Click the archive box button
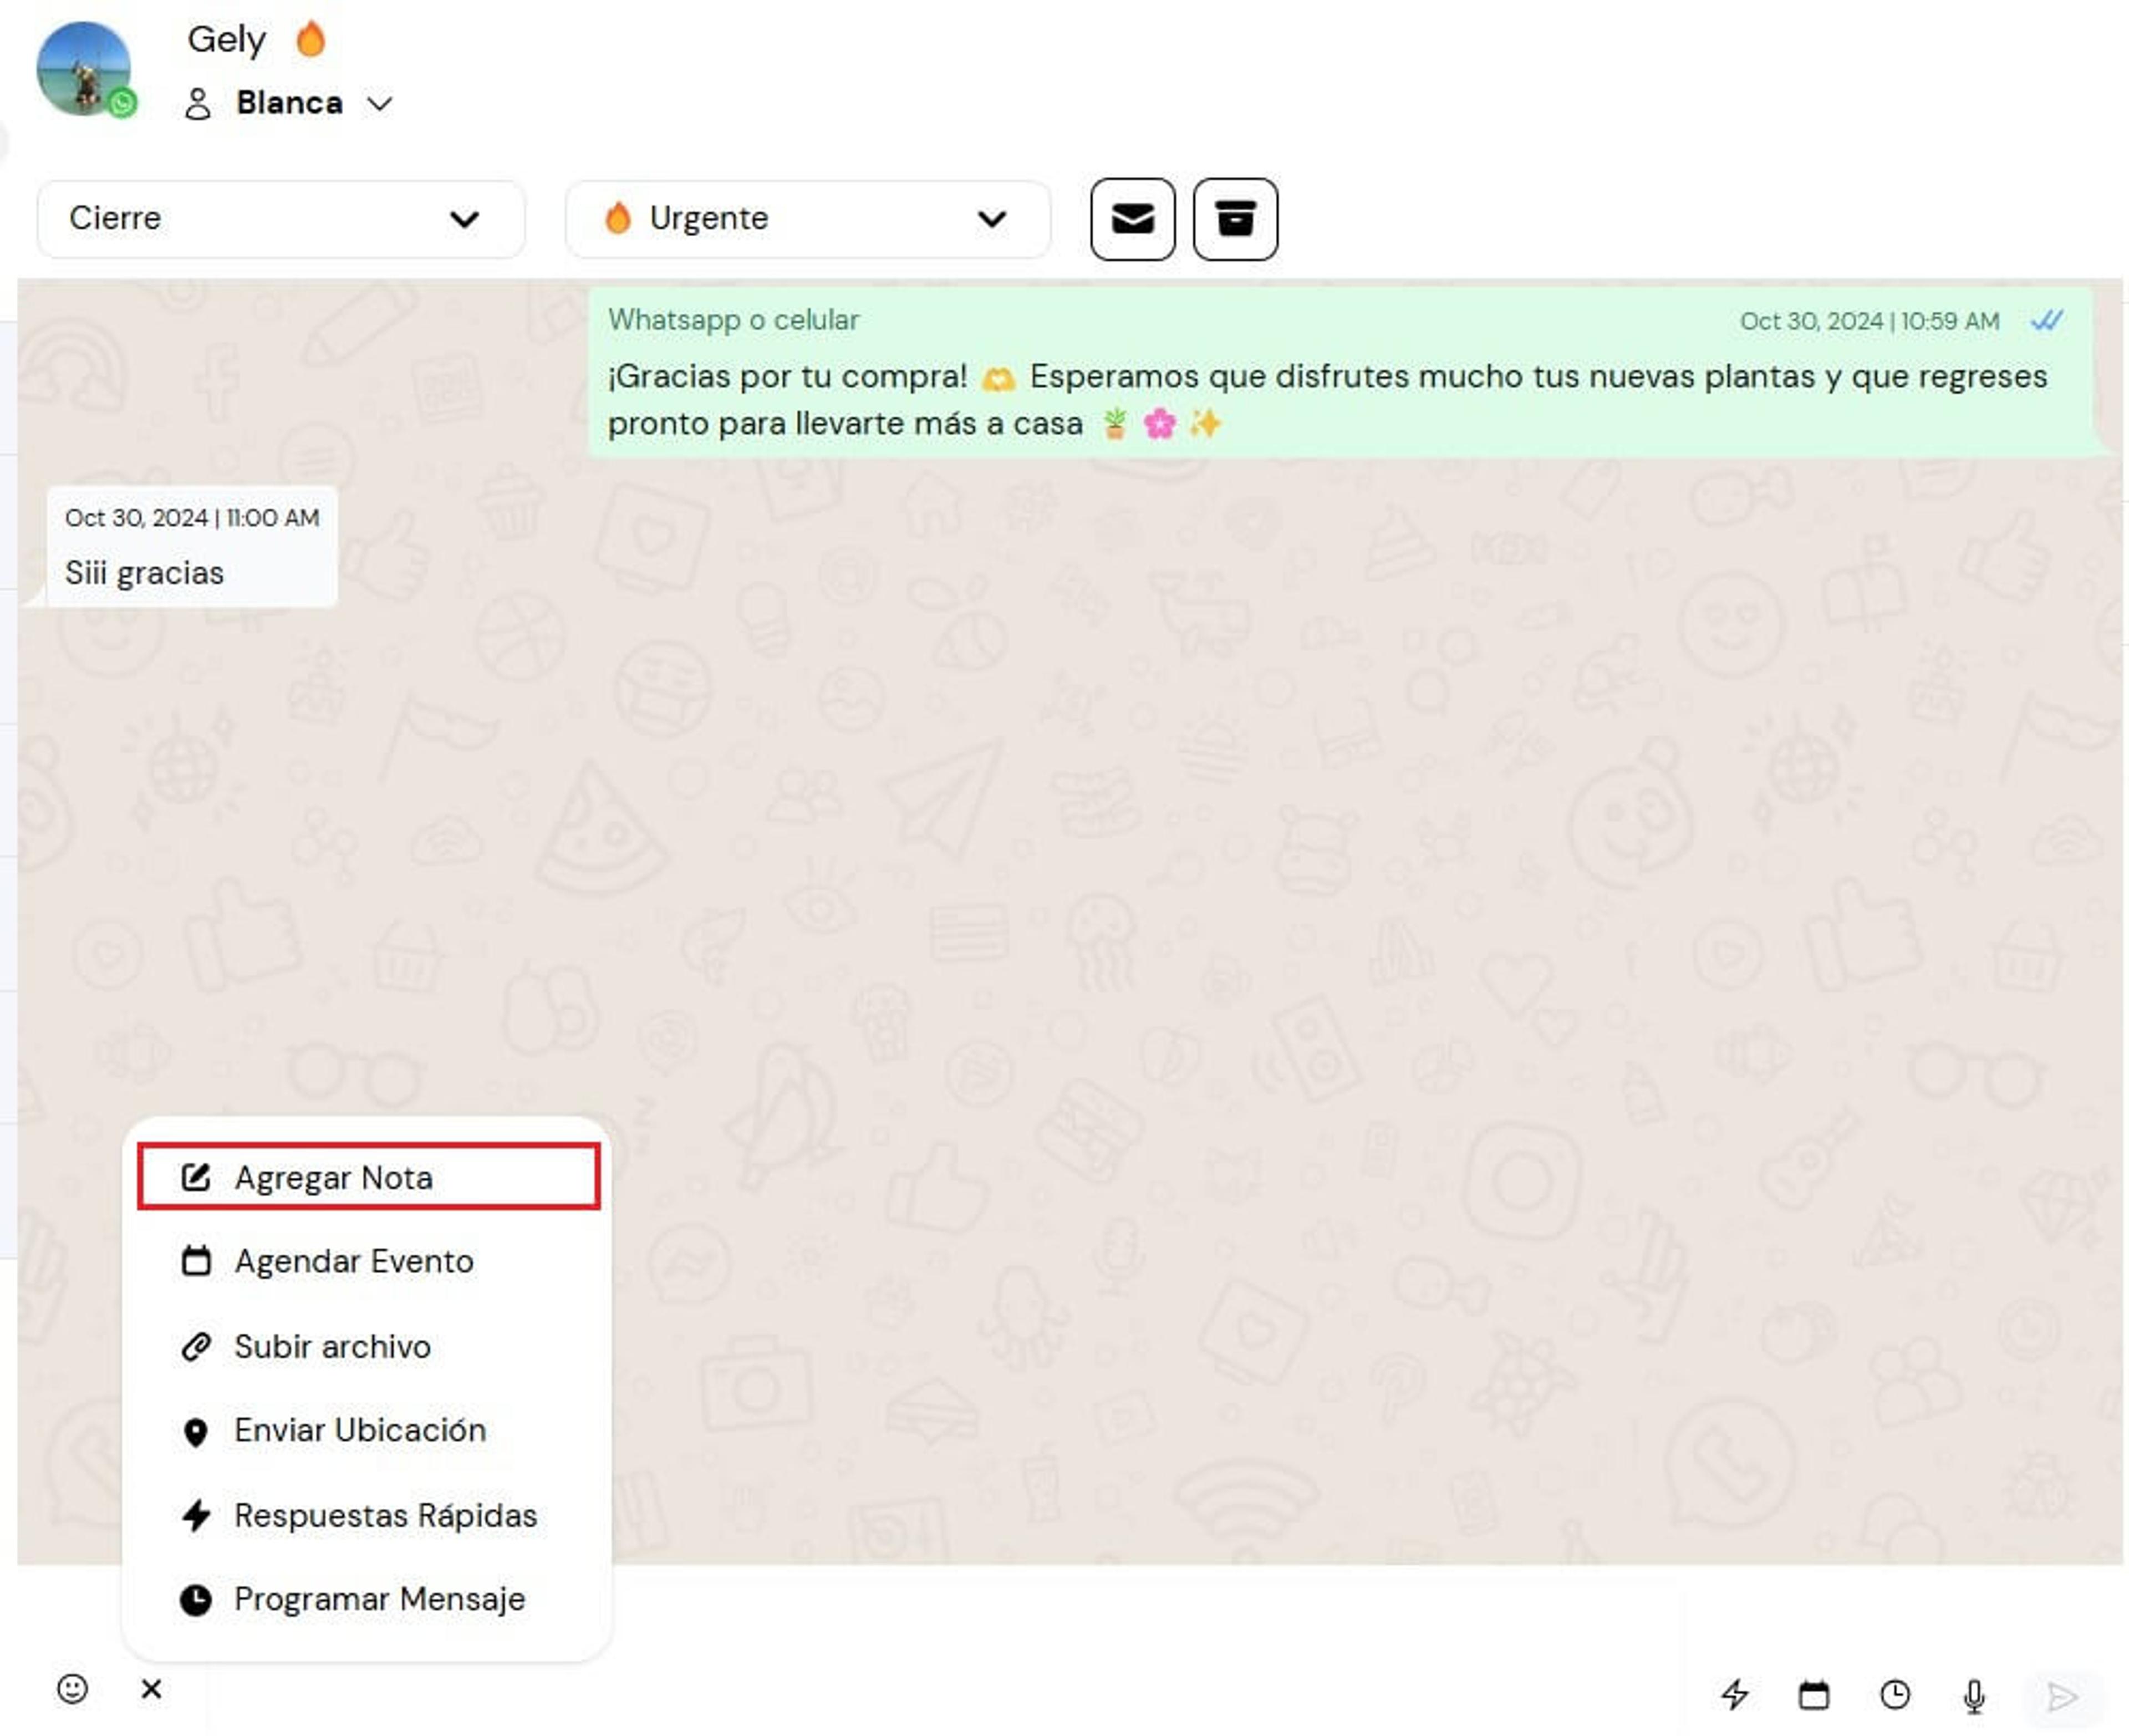The image size is (2129, 1736). coord(1235,219)
